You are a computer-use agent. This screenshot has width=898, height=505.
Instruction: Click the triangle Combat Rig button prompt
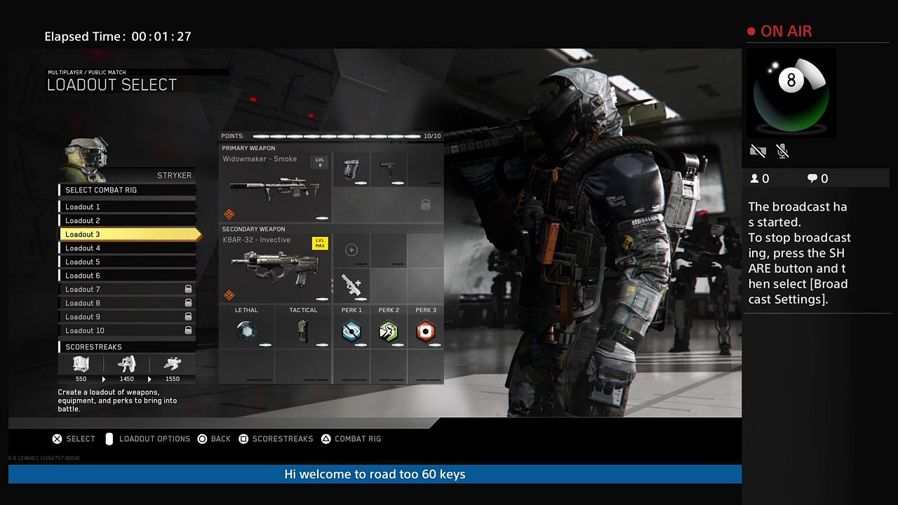click(351, 439)
